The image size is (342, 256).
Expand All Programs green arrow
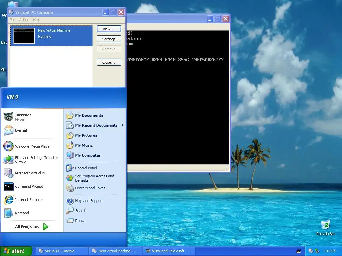click(x=45, y=227)
